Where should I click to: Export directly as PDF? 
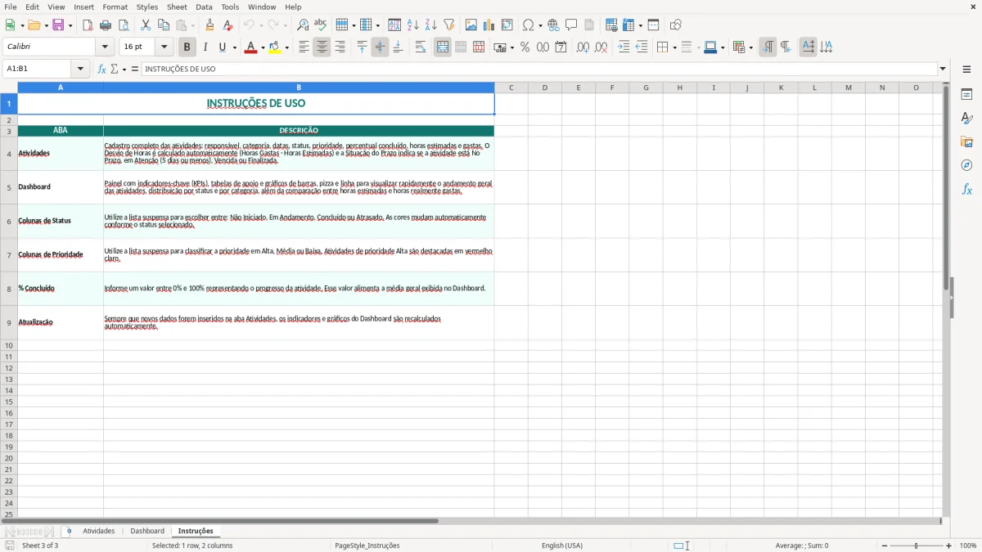[88, 25]
